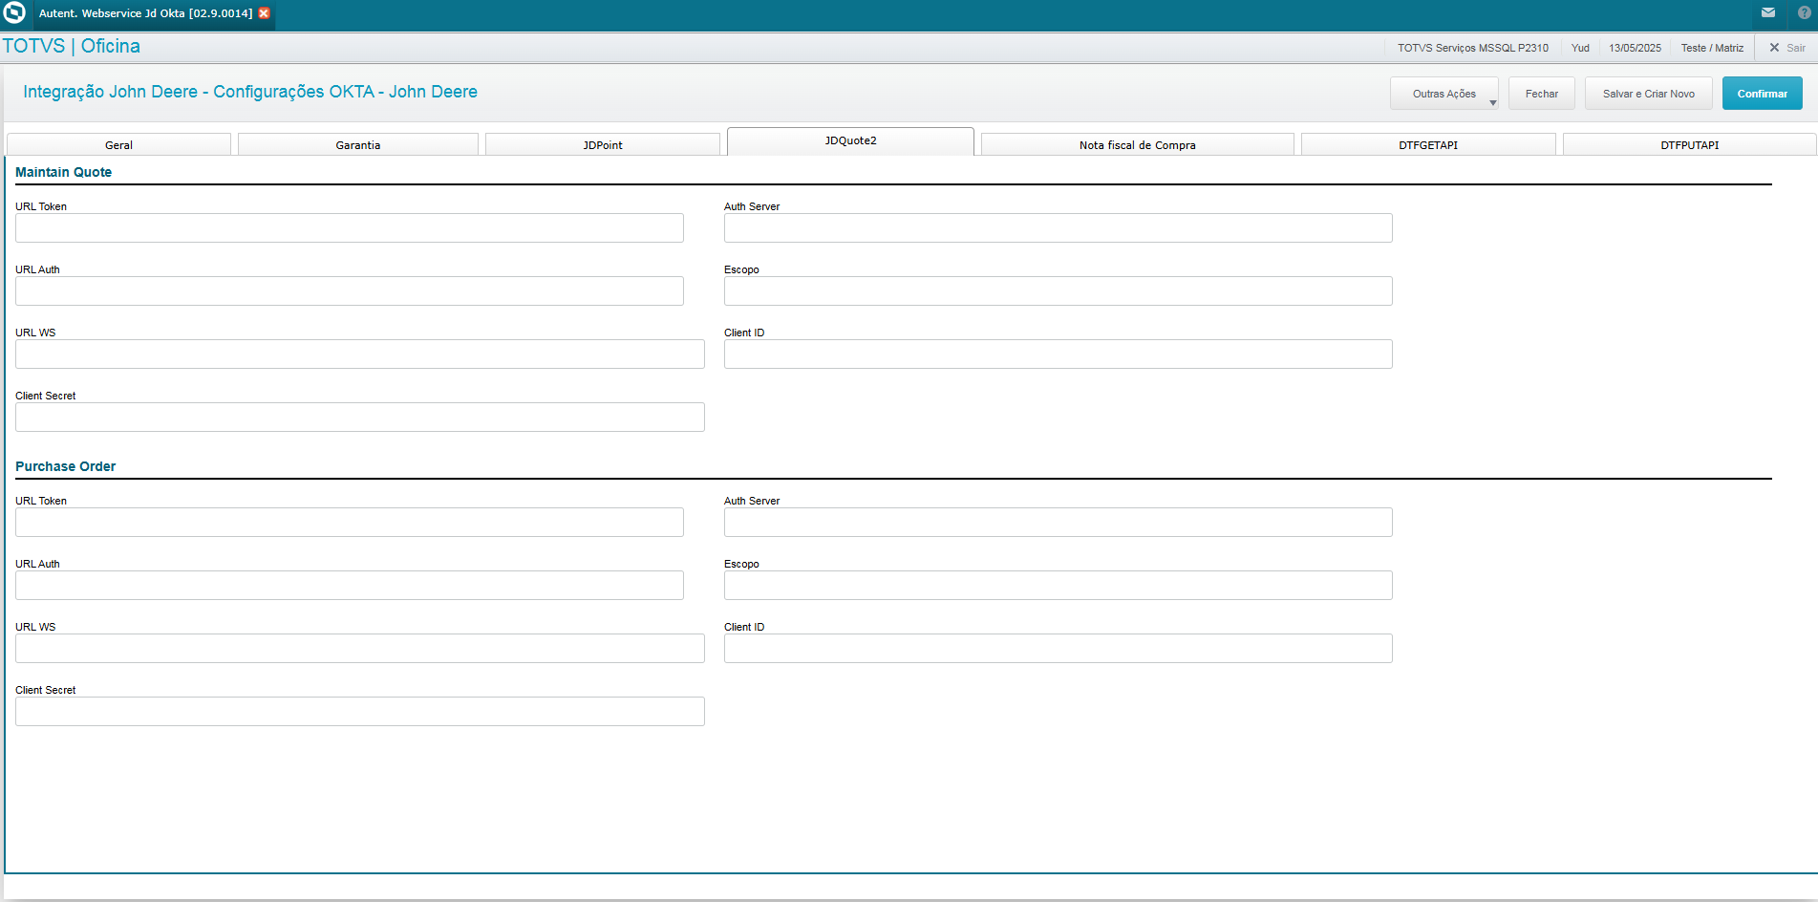Click the TOTVS logo icon
The width and height of the screenshot is (1818, 902).
pos(14,12)
